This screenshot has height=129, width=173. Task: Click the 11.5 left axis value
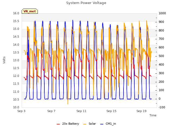[16, 84]
